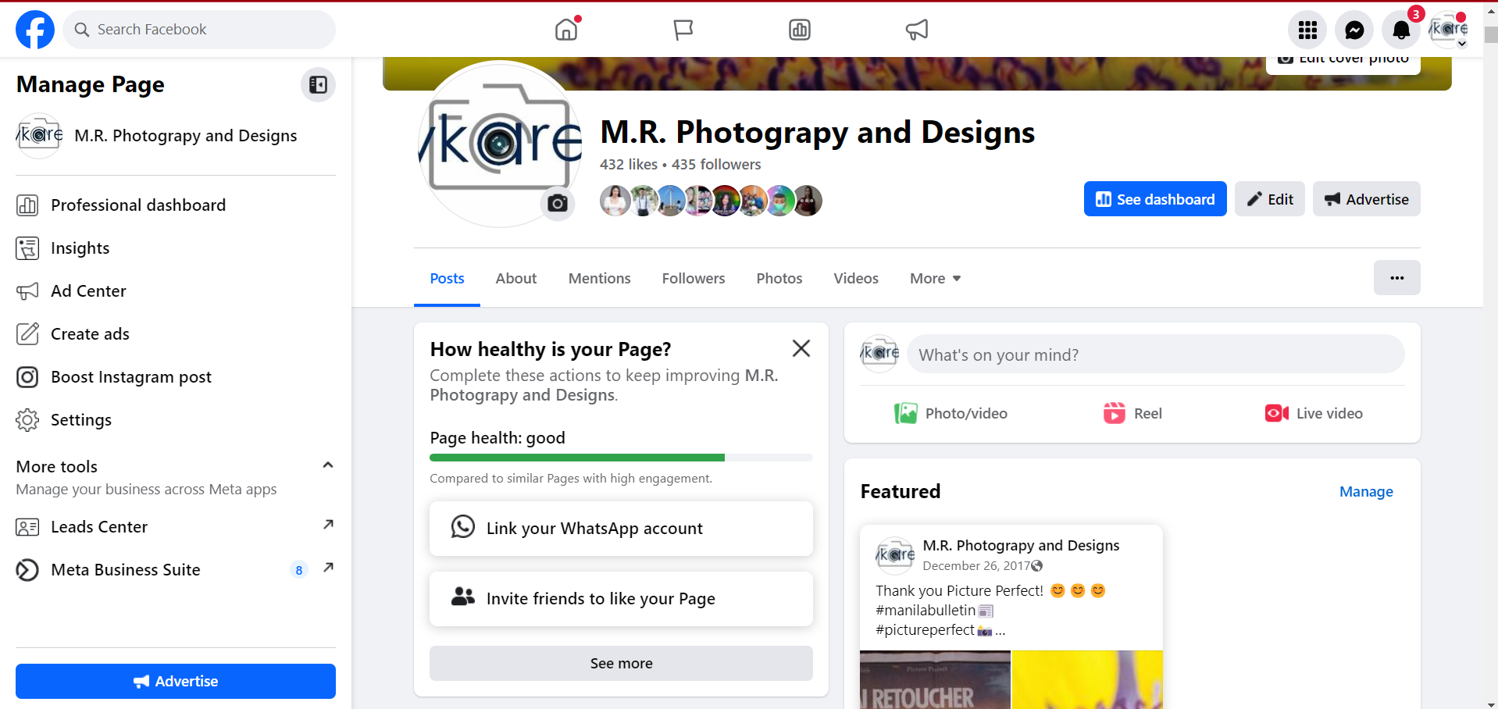Open the yellow featured post image
Screen dimensions: 1498x709
tap(1087, 680)
